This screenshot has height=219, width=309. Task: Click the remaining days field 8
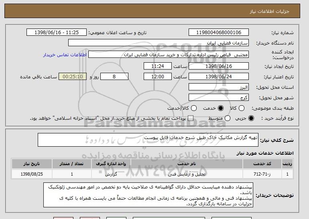point(114,77)
